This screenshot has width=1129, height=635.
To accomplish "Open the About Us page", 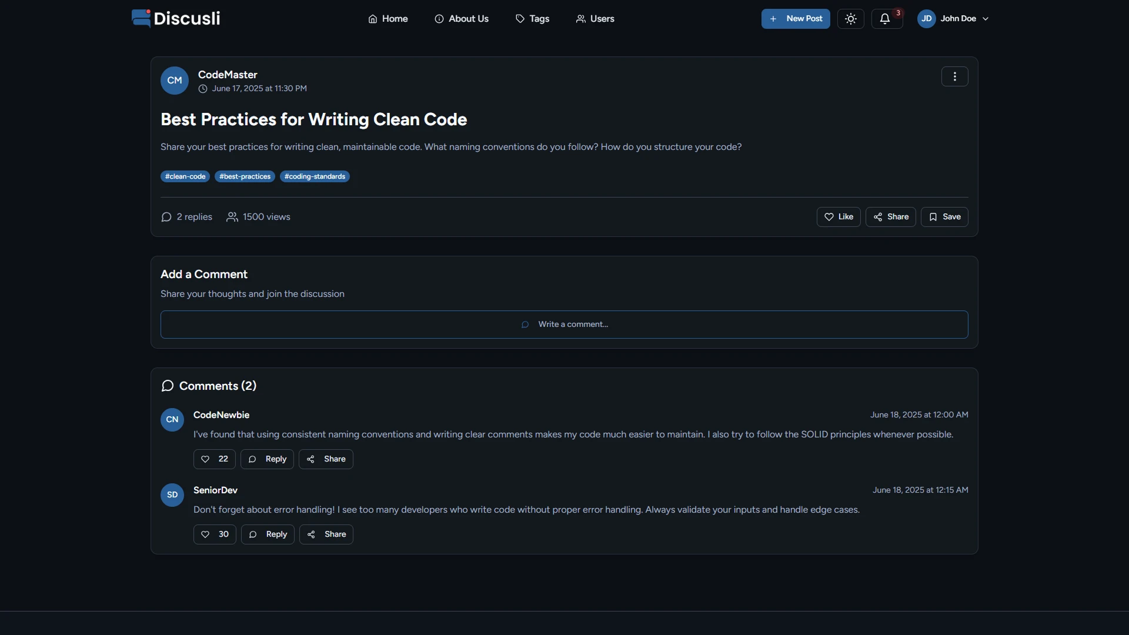I will pos(462,19).
